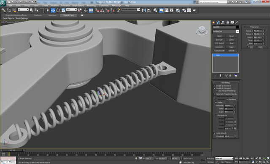Switch to the Object Paint ribbon tab
Viewport: 270px width, 164px height.
click(x=68, y=15)
